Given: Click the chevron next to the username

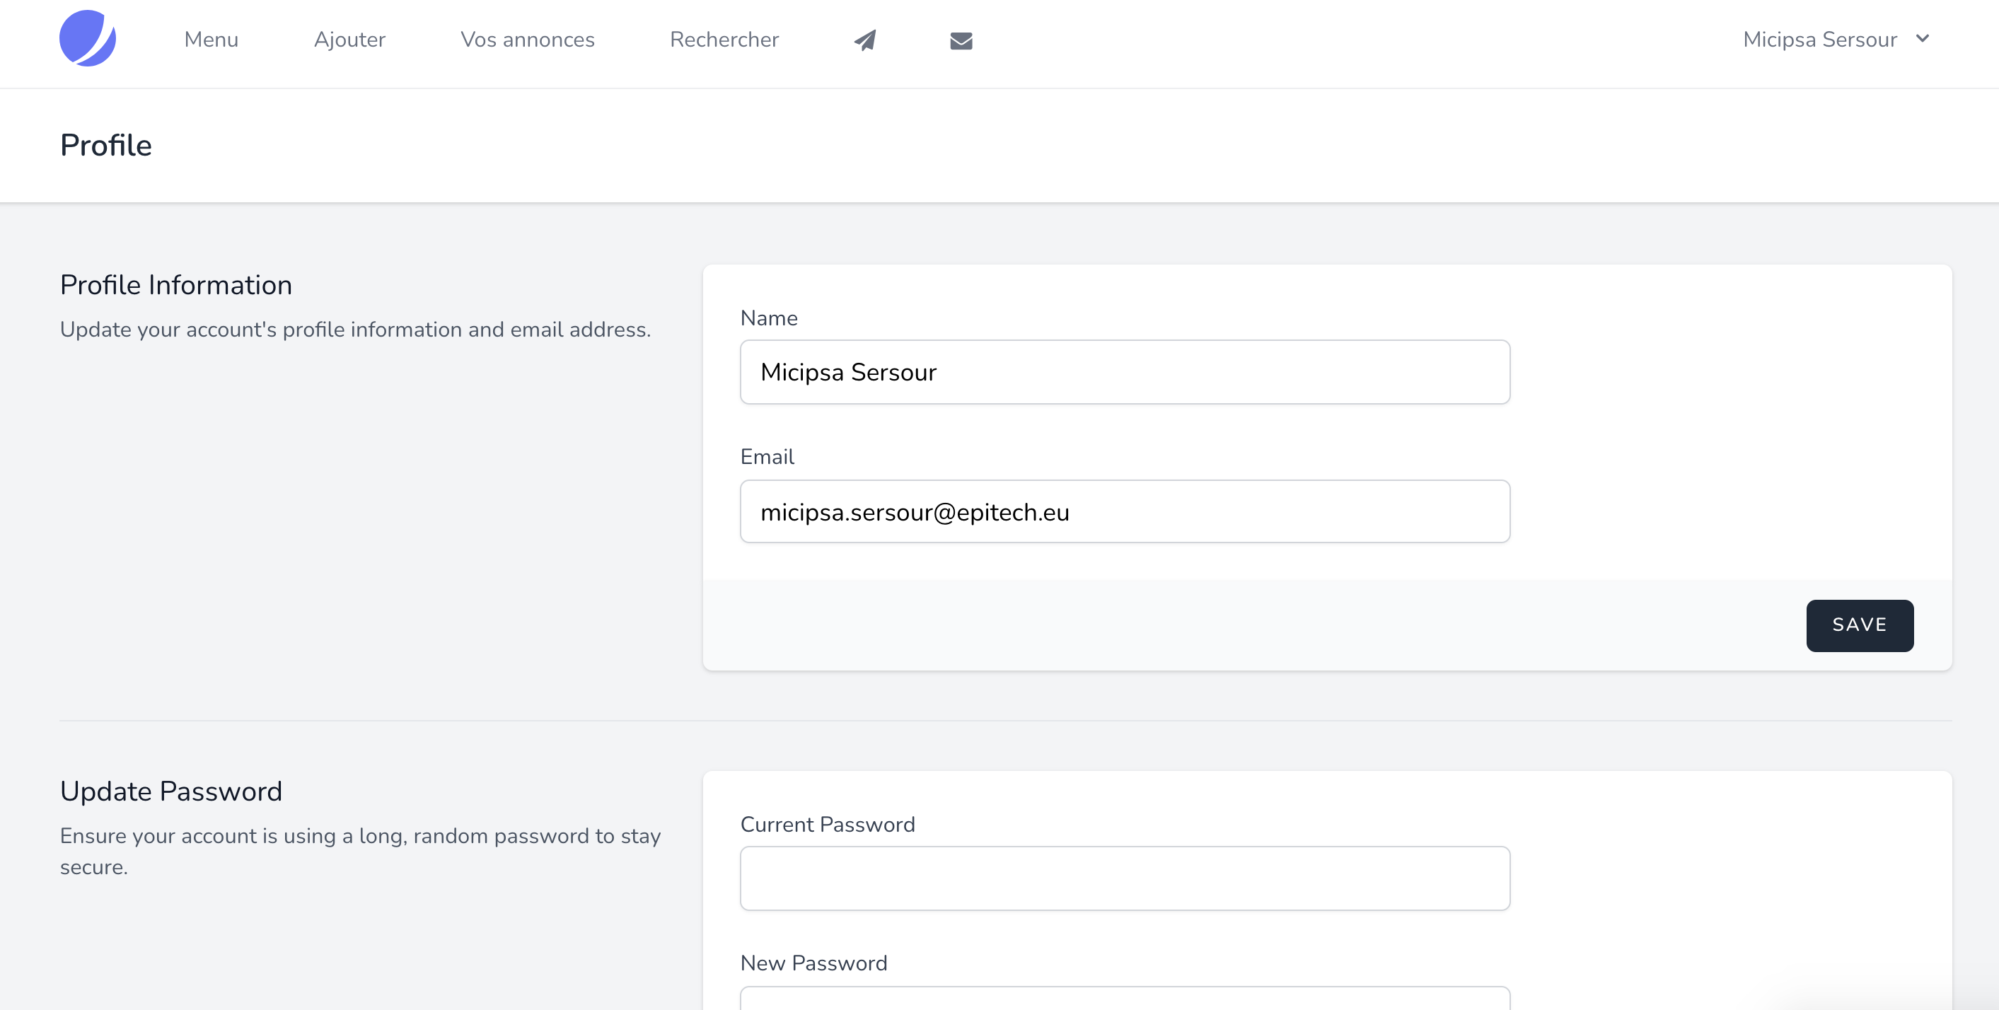Looking at the screenshot, I should pos(1922,39).
